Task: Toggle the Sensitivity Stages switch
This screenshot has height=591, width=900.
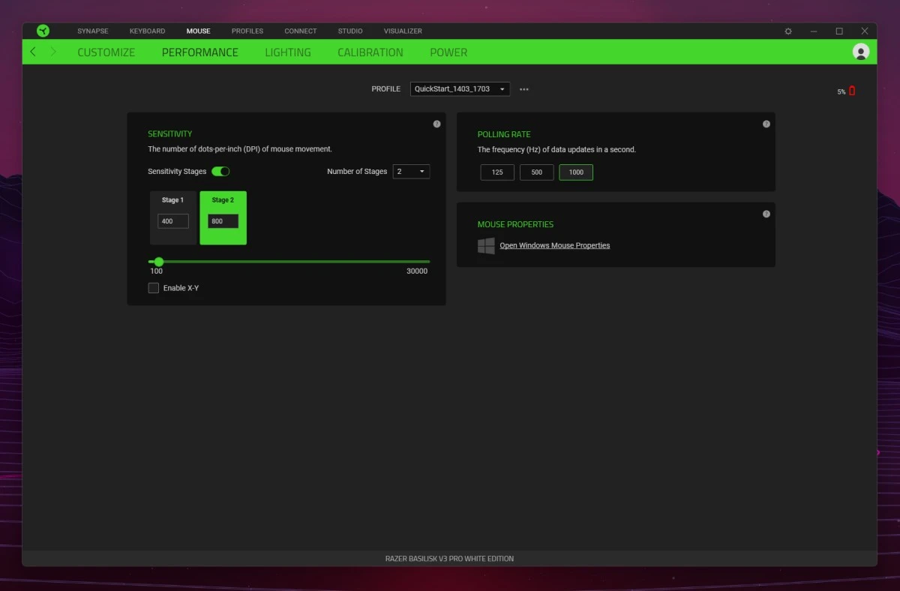Action: tap(220, 172)
